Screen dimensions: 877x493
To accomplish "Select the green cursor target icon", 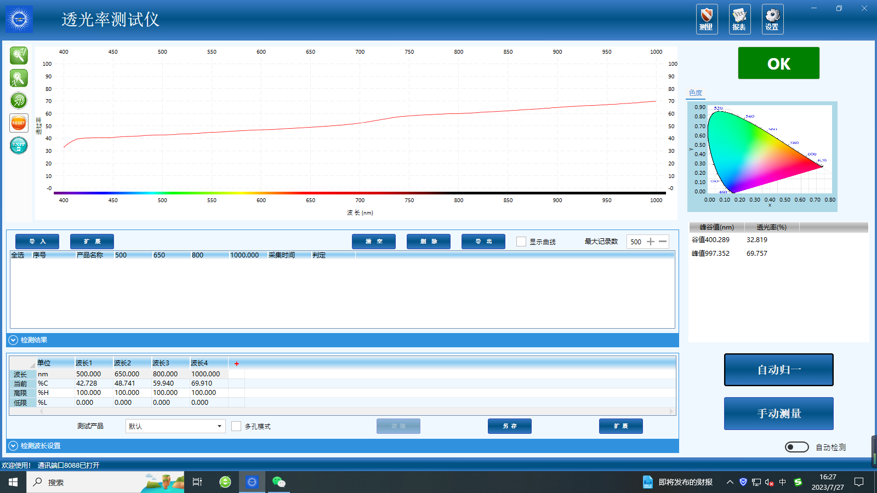I will click(19, 101).
